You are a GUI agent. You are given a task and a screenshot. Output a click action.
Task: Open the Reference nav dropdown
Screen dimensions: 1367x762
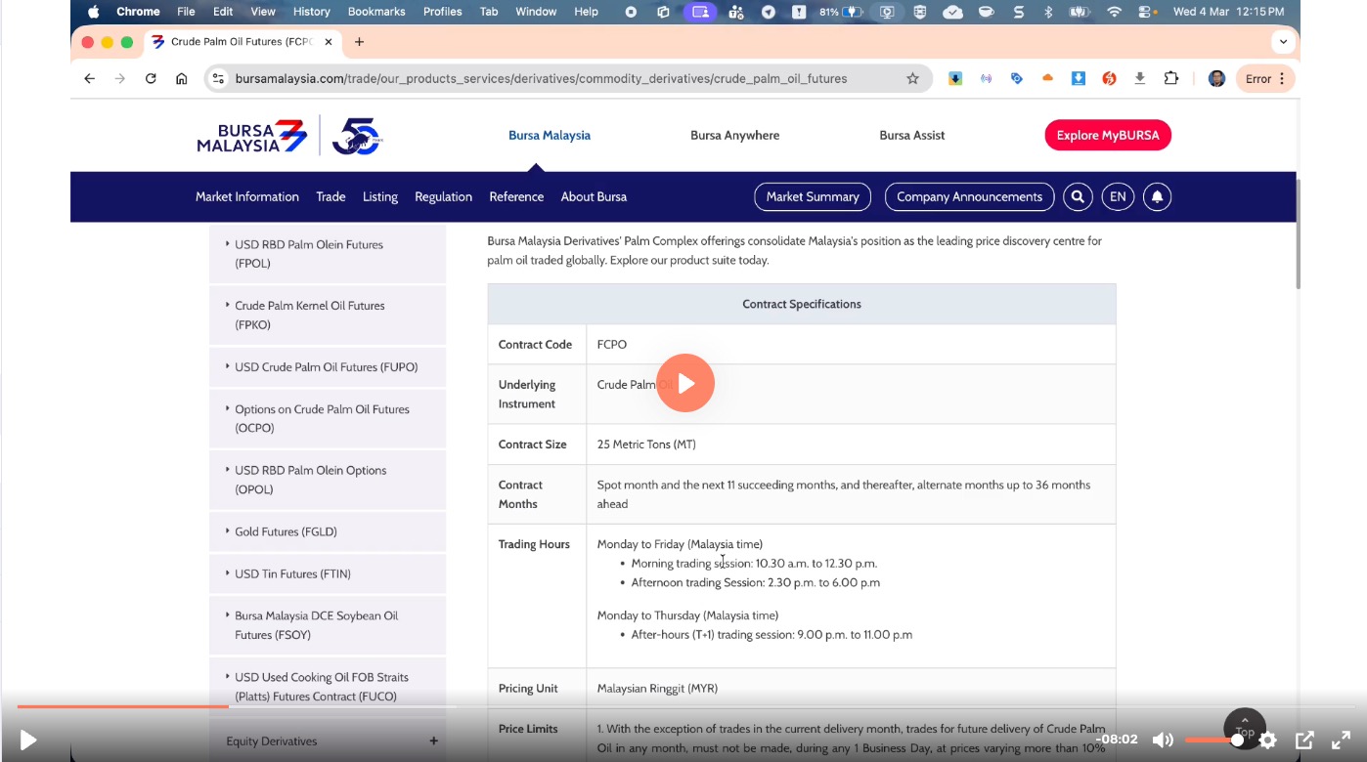(516, 196)
